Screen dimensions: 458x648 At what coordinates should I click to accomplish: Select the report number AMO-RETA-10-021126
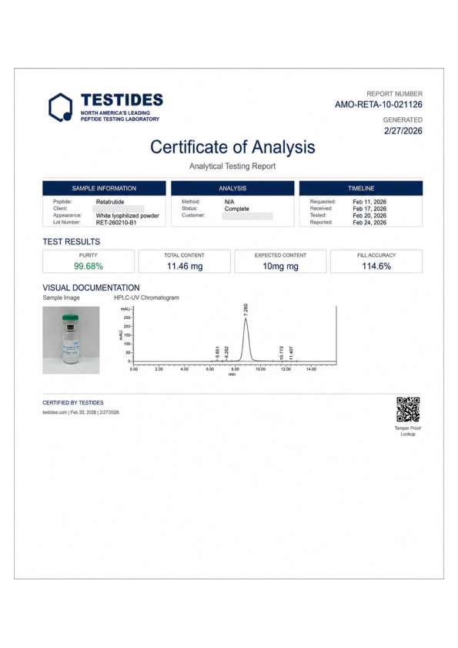tap(378, 105)
